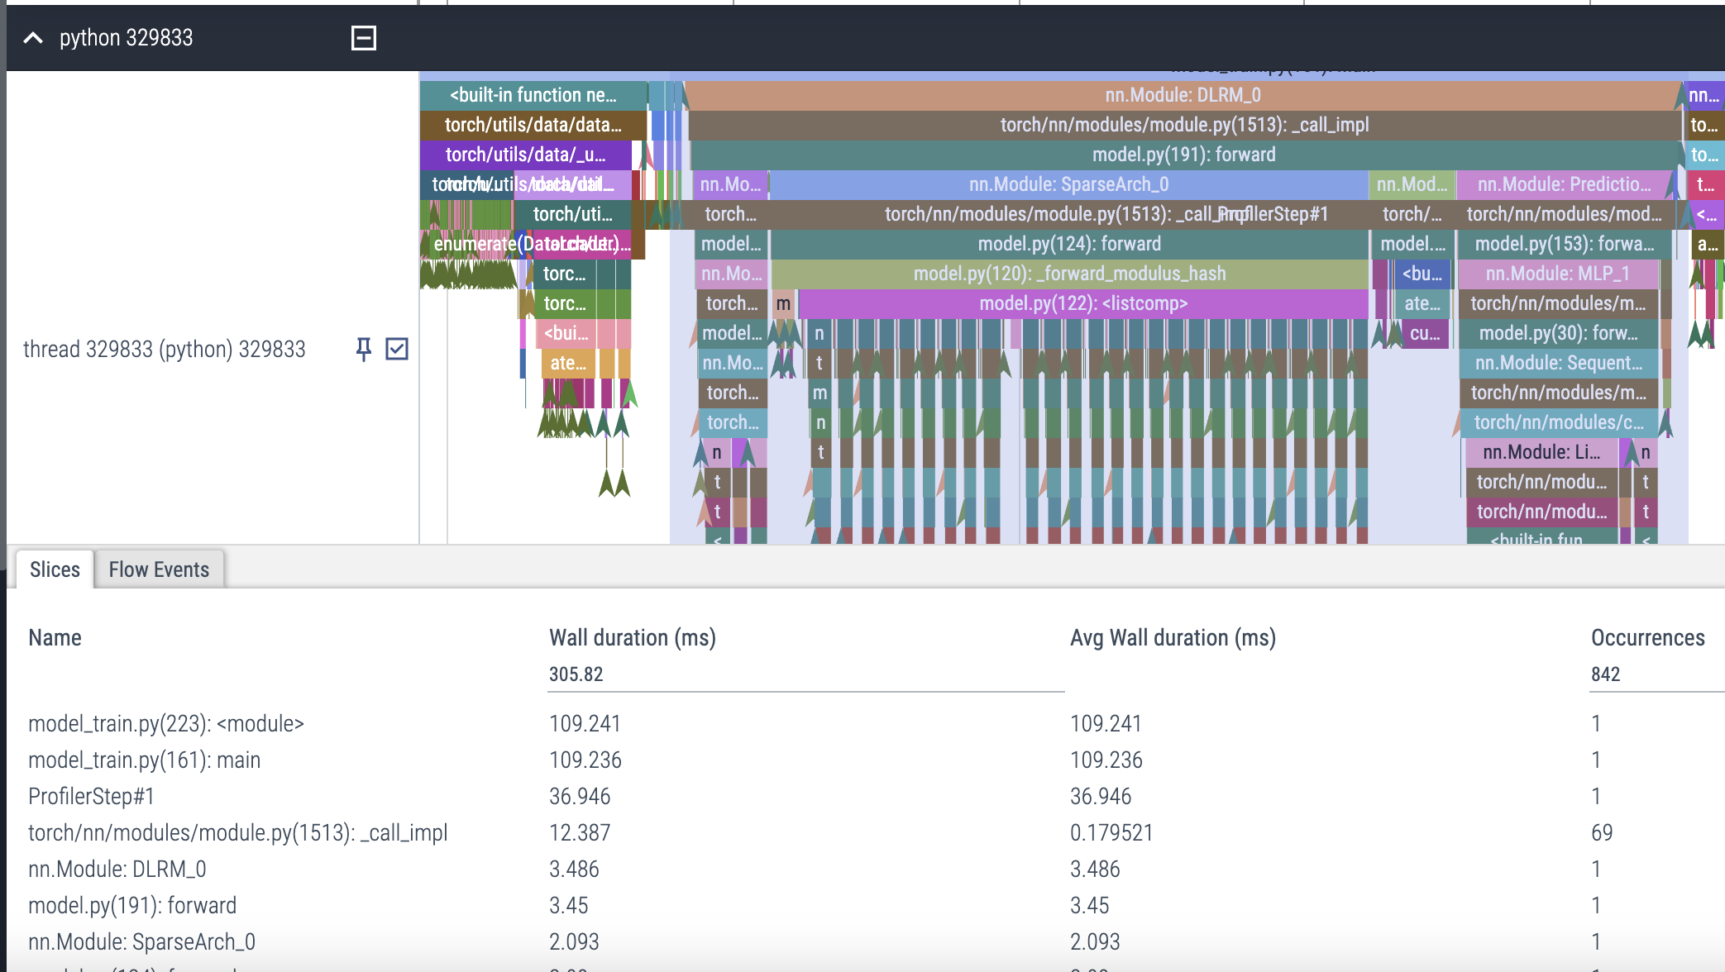Sort by Avg Wall duration (ms) column
This screenshot has width=1725, height=972.
[1172, 637]
